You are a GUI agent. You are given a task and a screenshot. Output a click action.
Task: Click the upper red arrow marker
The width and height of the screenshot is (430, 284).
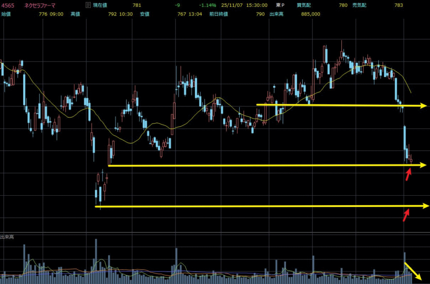pos(408,174)
